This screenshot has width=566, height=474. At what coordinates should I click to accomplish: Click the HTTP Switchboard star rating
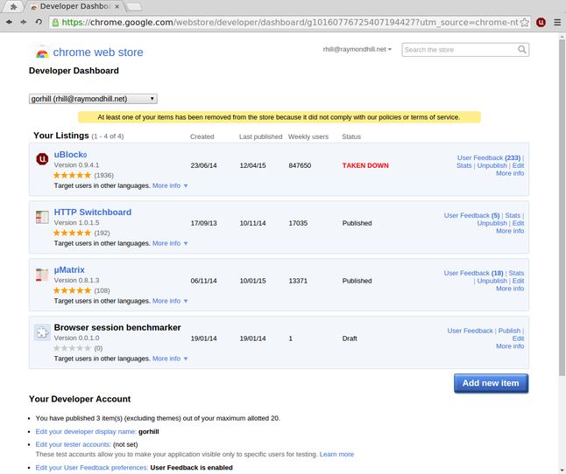pyautogui.click(x=72, y=233)
